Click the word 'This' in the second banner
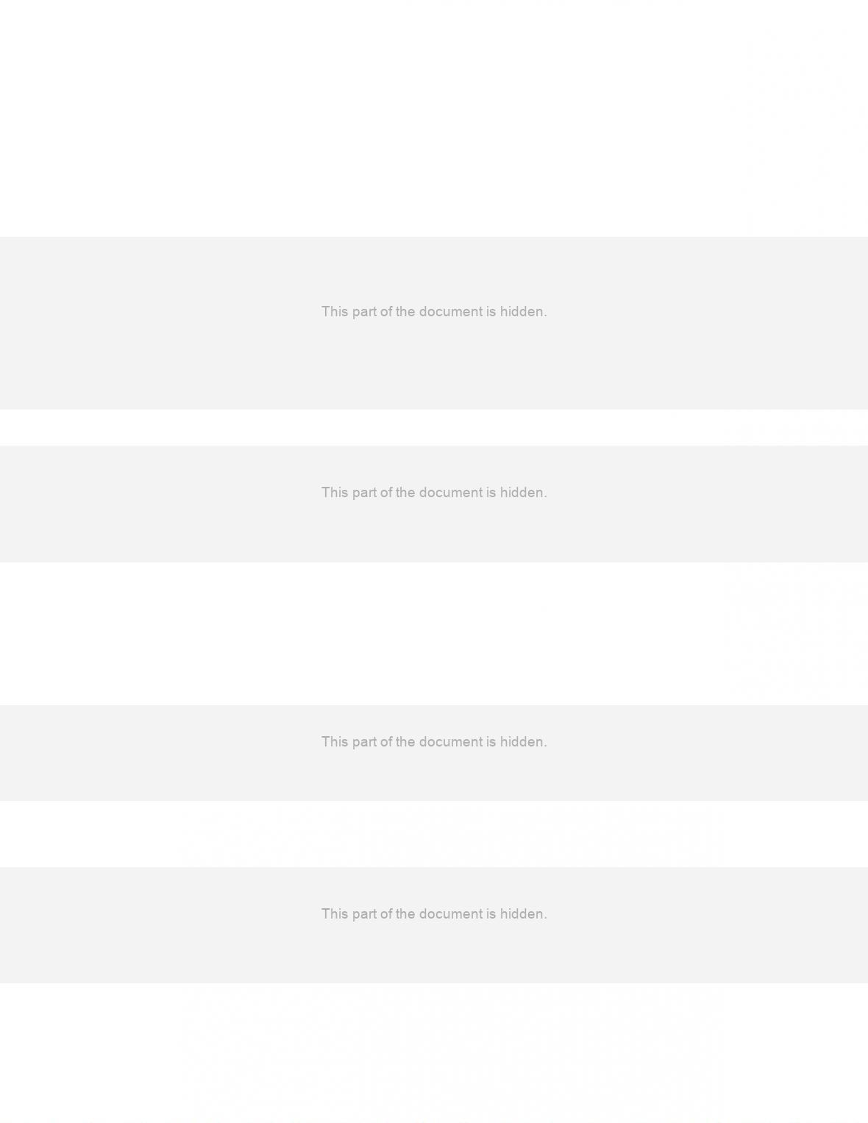 pyautogui.click(x=335, y=493)
